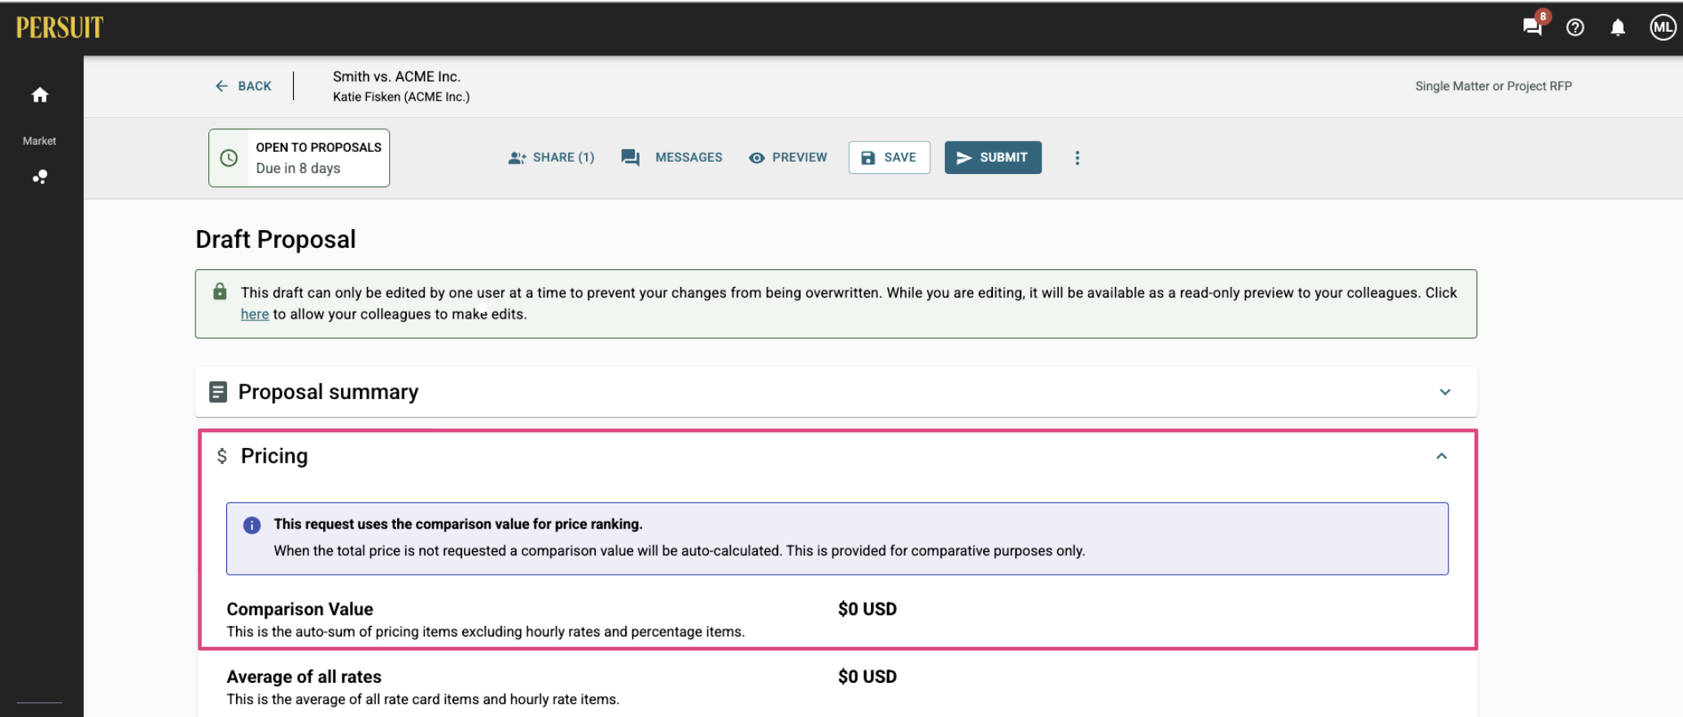Click the 'here' link in lock notice

(x=255, y=315)
